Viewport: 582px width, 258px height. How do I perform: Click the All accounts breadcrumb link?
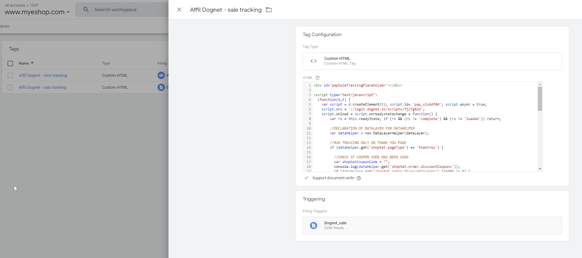tap(15, 5)
